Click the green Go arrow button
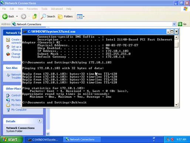 (180, 24)
